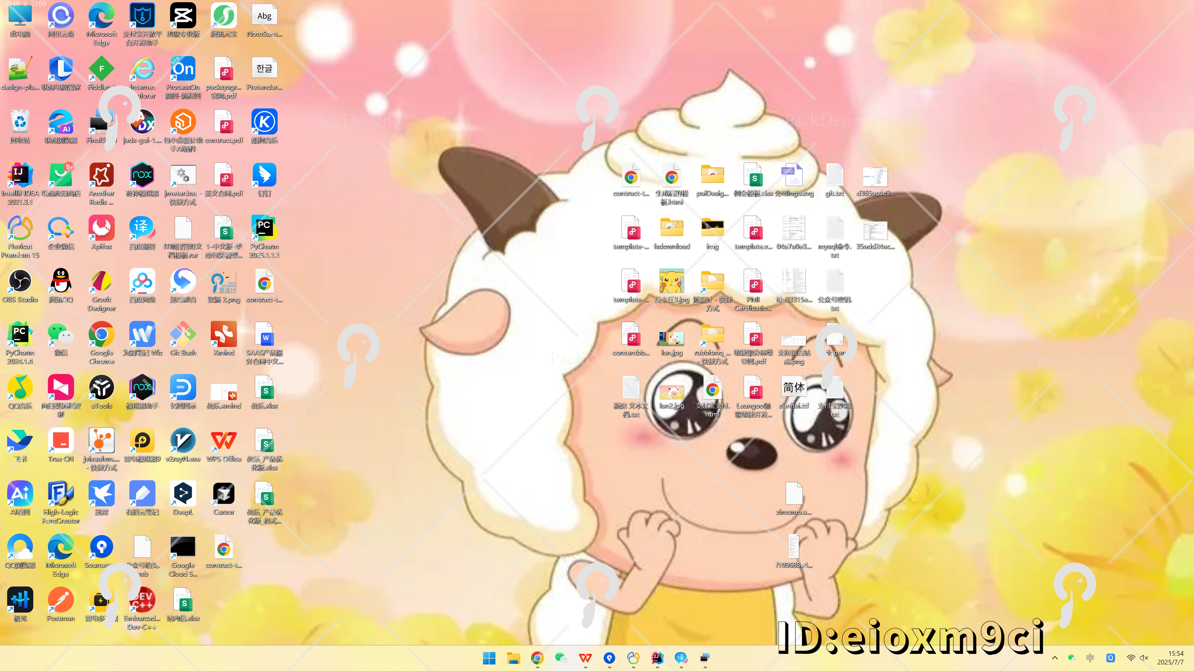Select the Trae CN desktop icon

[x=61, y=441]
